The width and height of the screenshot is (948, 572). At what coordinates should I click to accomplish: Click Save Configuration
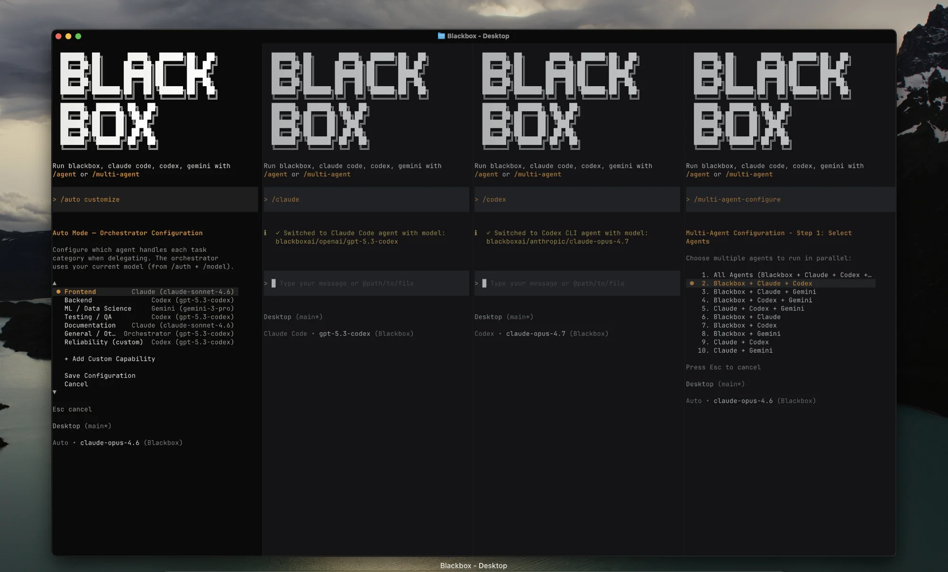pyautogui.click(x=100, y=375)
